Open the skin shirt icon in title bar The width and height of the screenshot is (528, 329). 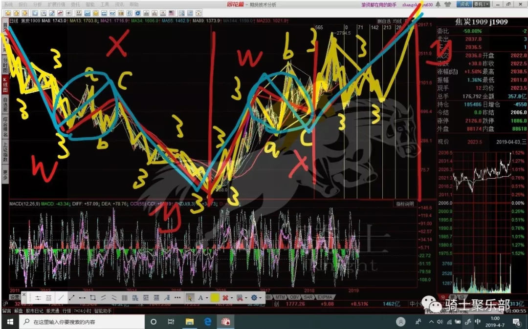click(x=448, y=4)
